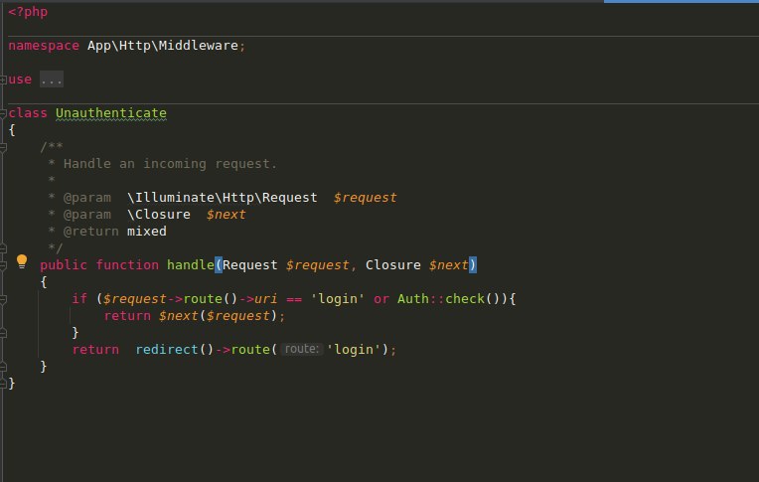Click the 'class' keyword
The image size is (759, 482).
point(28,113)
